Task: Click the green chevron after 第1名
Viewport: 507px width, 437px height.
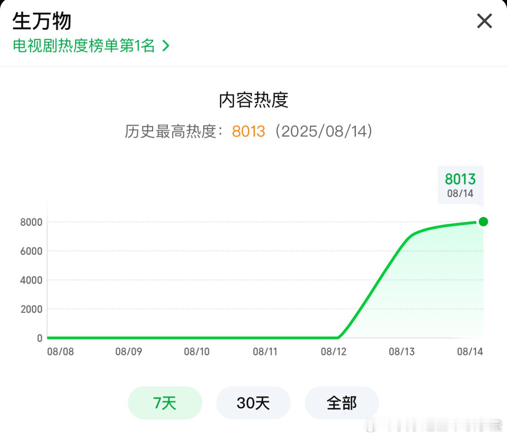Action: [x=166, y=46]
